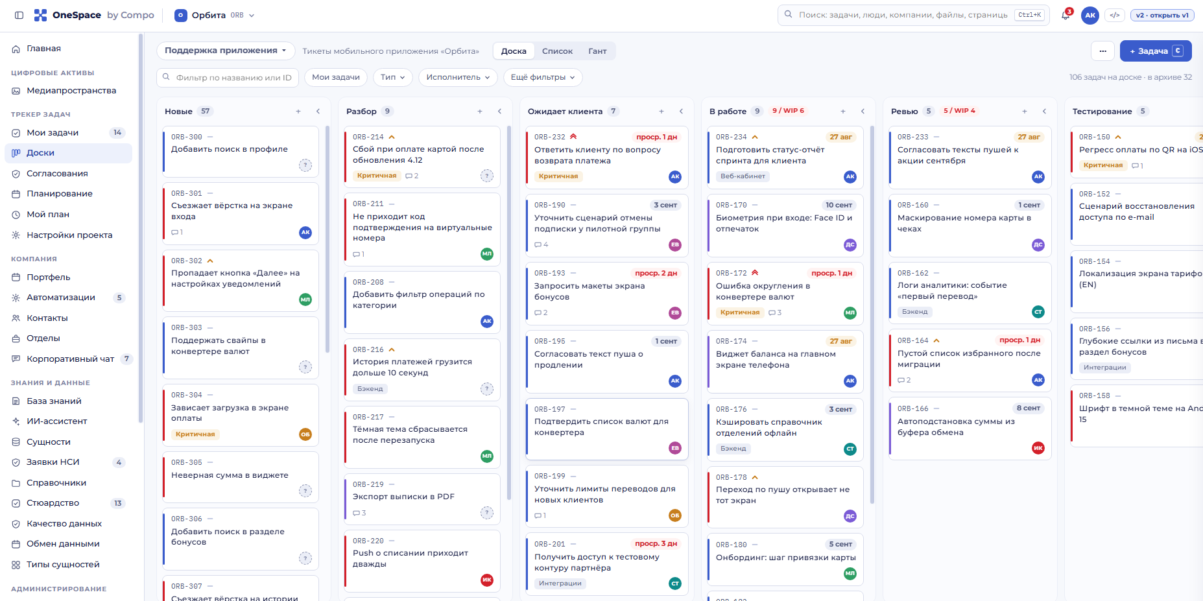
Task: Toggle the sidebar panel icon beside OneSpace logo
Action: [19, 15]
